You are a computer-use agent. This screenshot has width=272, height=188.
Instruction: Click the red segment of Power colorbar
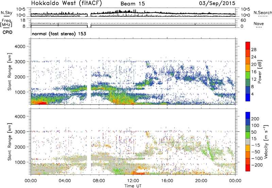(248, 46)
